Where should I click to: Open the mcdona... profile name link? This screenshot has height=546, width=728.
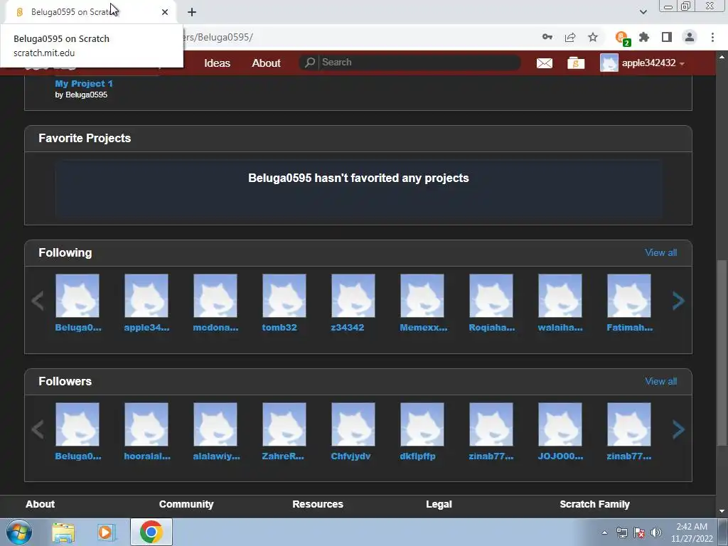pos(215,327)
